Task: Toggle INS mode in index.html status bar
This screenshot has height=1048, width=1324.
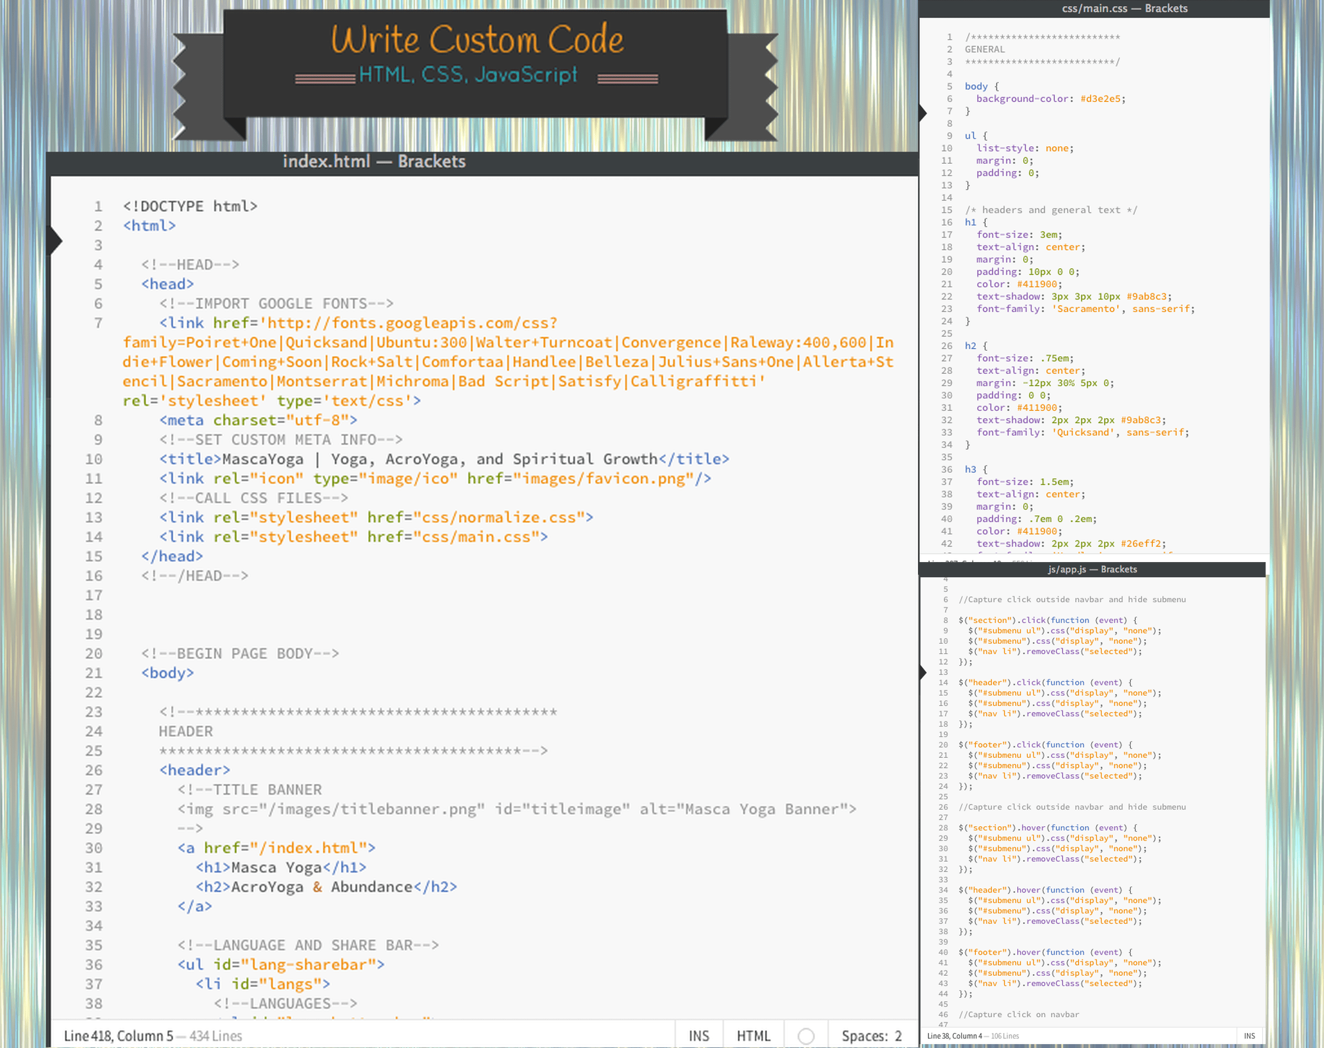Action: pyautogui.click(x=698, y=1036)
